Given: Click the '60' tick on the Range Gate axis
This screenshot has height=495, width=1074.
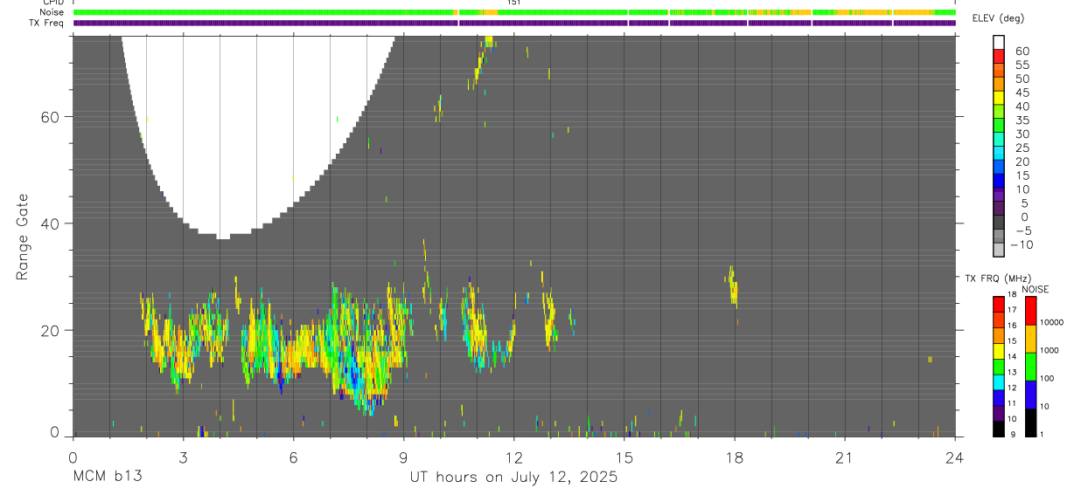Looking at the screenshot, I should [x=51, y=117].
